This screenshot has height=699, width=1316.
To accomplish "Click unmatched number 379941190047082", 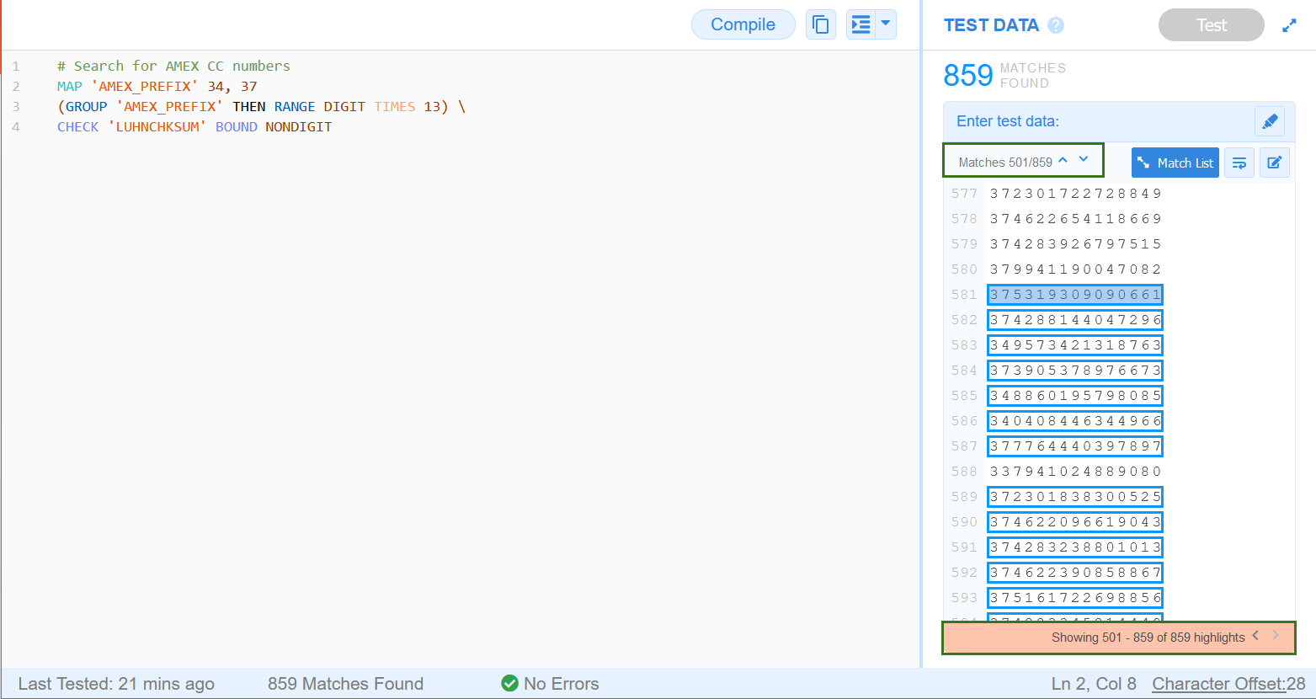I will click(1075, 269).
